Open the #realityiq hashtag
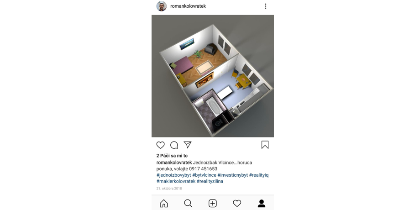 pyautogui.click(x=259, y=175)
